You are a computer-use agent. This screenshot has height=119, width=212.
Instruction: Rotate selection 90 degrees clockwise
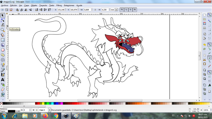point(22,10)
